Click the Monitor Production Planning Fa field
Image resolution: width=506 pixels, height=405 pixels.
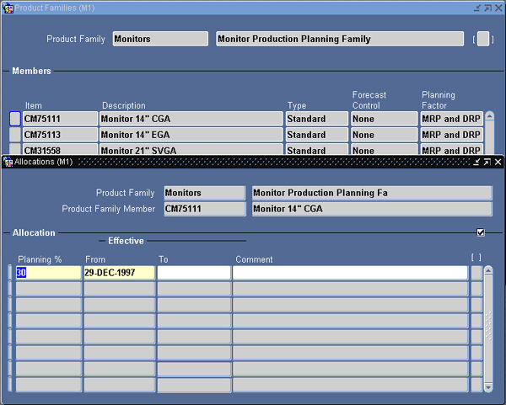point(372,193)
